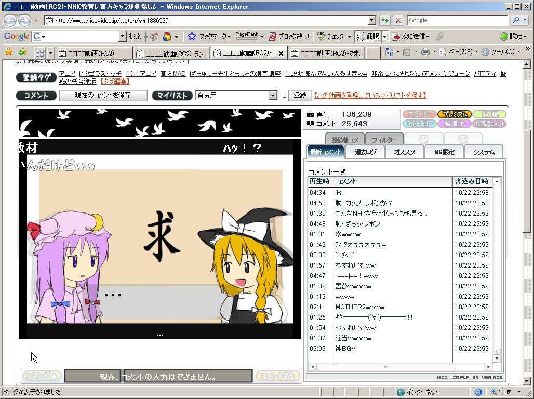
Task: Open the Google Toolbar search box dropdown
Action: [x=122, y=36]
